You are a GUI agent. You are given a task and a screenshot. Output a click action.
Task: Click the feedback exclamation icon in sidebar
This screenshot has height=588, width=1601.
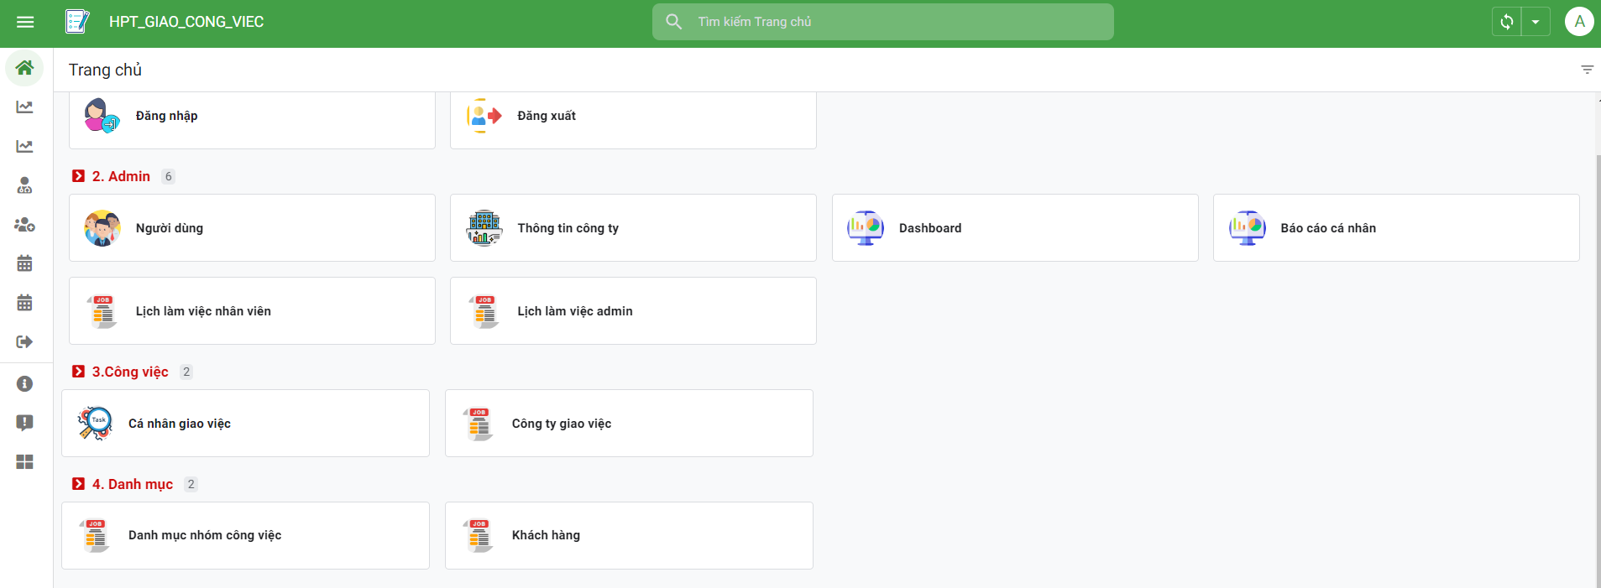coord(24,423)
